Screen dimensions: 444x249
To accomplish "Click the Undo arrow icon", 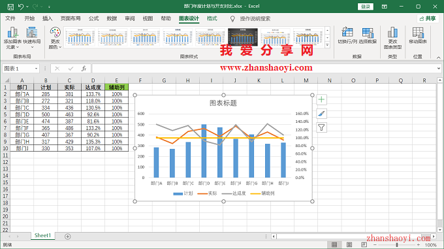I will point(21,7).
